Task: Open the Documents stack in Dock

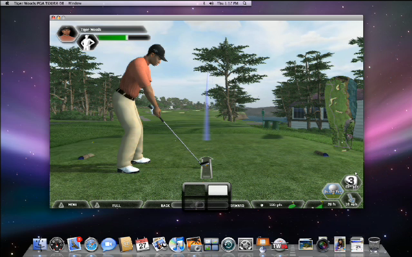Action: (x=357, y=244)
